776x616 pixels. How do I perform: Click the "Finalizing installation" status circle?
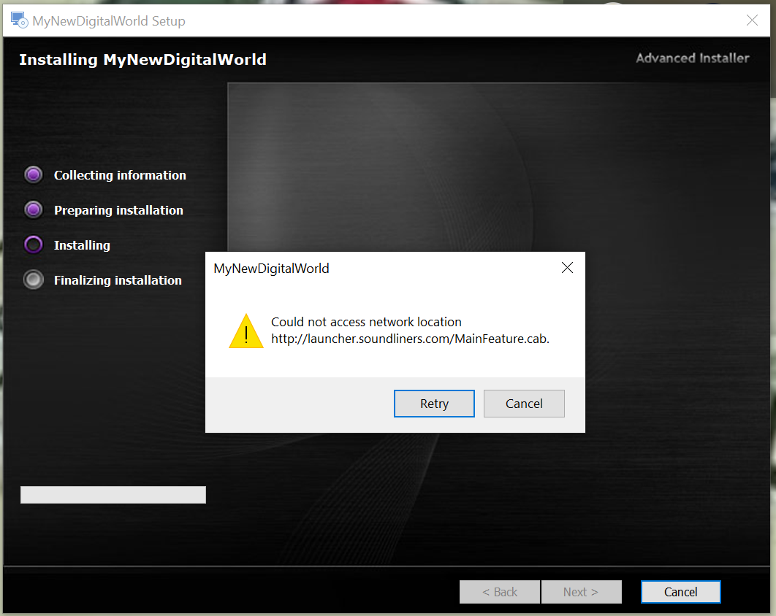tap(33, 280)
